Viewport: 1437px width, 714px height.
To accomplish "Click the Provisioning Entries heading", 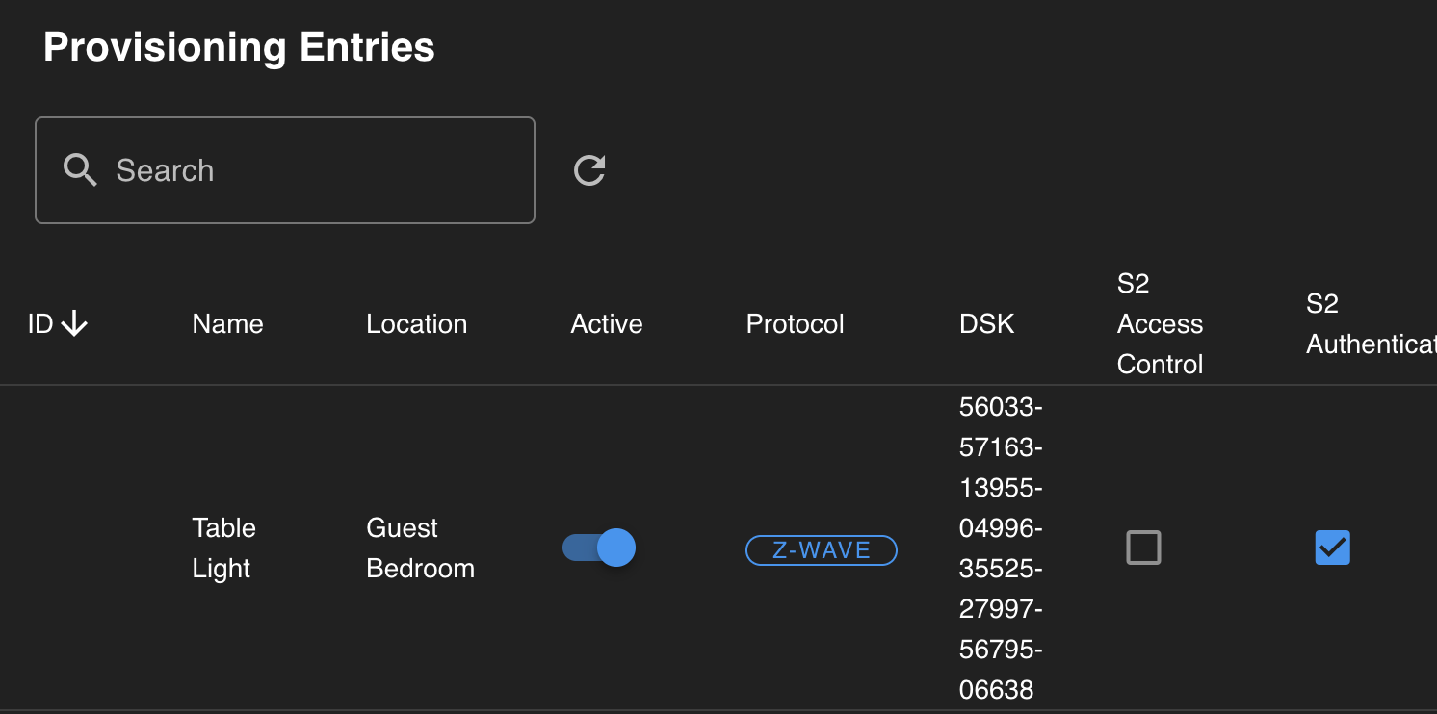I will click(x=239, y=47).
